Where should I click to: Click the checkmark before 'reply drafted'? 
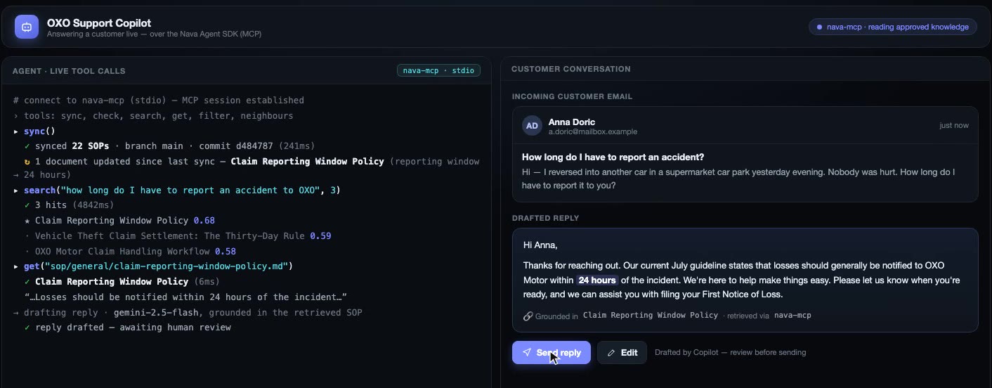pyautogui.click(x=27, y=328)
